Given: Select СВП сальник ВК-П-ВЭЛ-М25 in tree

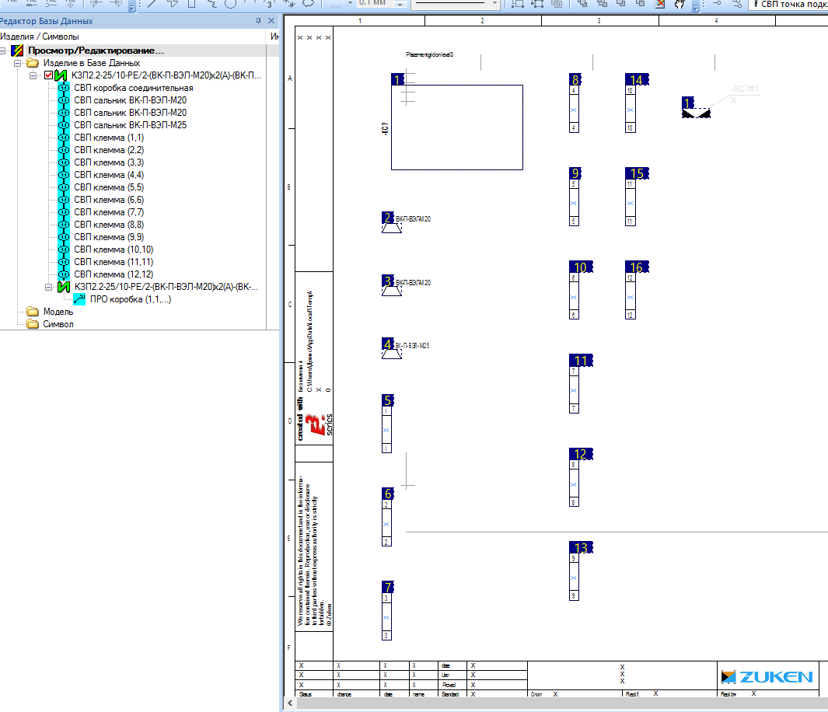Looking at the screenshot, I should coord(130,125).
